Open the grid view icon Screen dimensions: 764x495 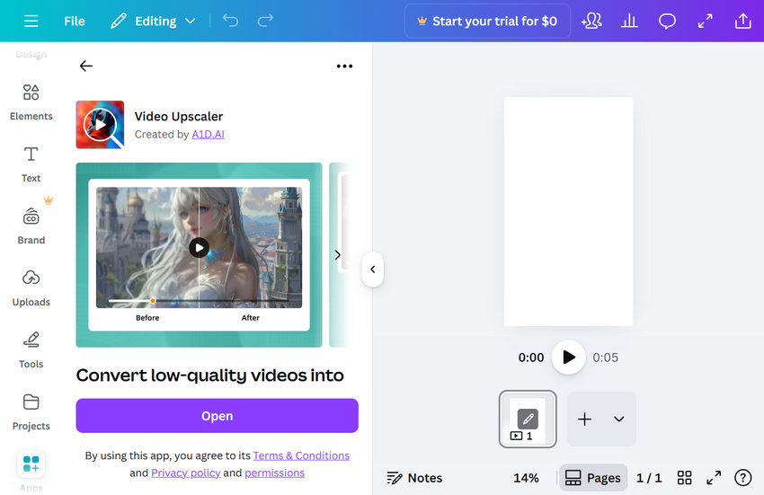(684, 478)
